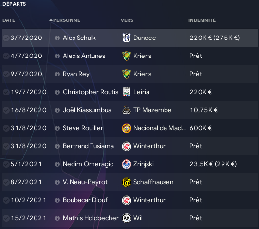Open Joël Kiassumbua's player profile
The width and height of the screenshot is (259, 229).
point(87,110)
